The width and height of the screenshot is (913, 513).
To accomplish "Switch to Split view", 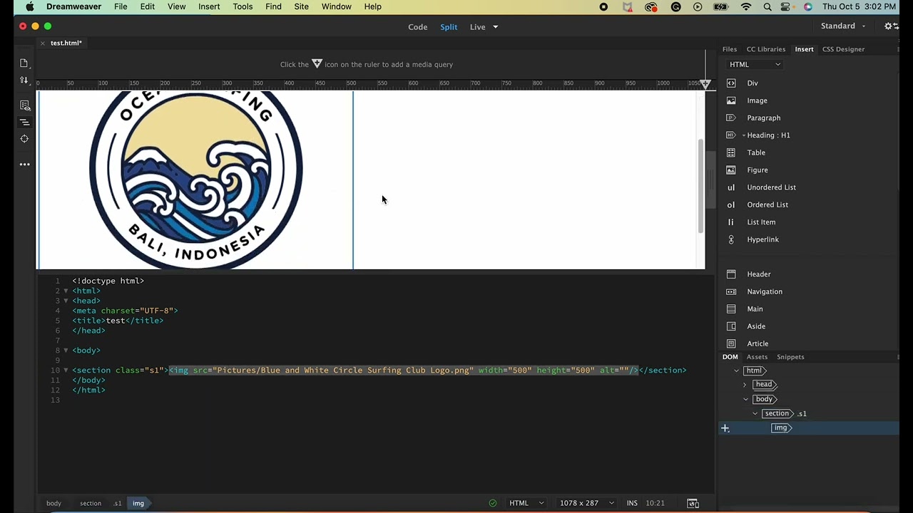I will point(449,27).
